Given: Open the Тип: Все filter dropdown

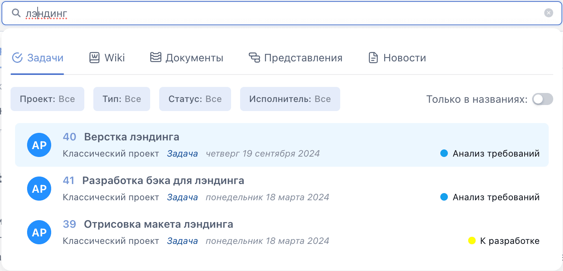Looking at the screenshot, I should coord(122,99).
